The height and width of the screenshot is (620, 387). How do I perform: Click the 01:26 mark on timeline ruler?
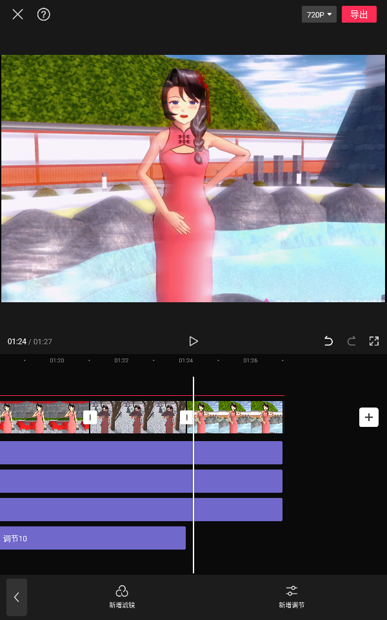click(x=250, y=360)
